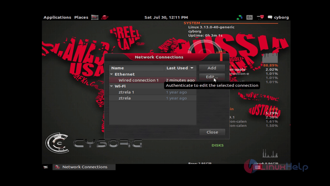Click the red planet launcher in the top panel
Screen dimensions: 330x186
(105, 17)
